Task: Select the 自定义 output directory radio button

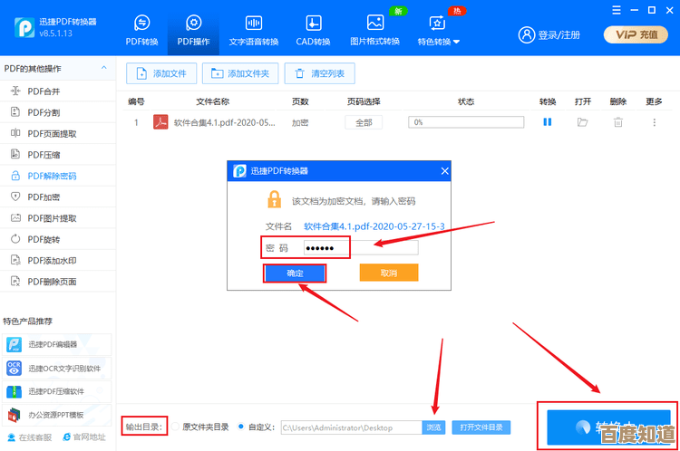Action: pyautogui.click(x=241, y=427)
